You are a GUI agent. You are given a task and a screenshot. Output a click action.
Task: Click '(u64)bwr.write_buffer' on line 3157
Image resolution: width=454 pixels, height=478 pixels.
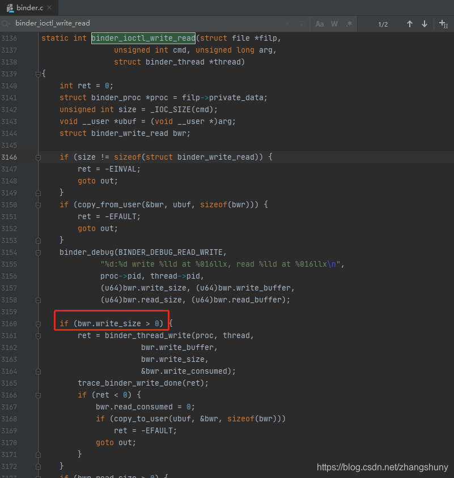(x=243, y=288)
